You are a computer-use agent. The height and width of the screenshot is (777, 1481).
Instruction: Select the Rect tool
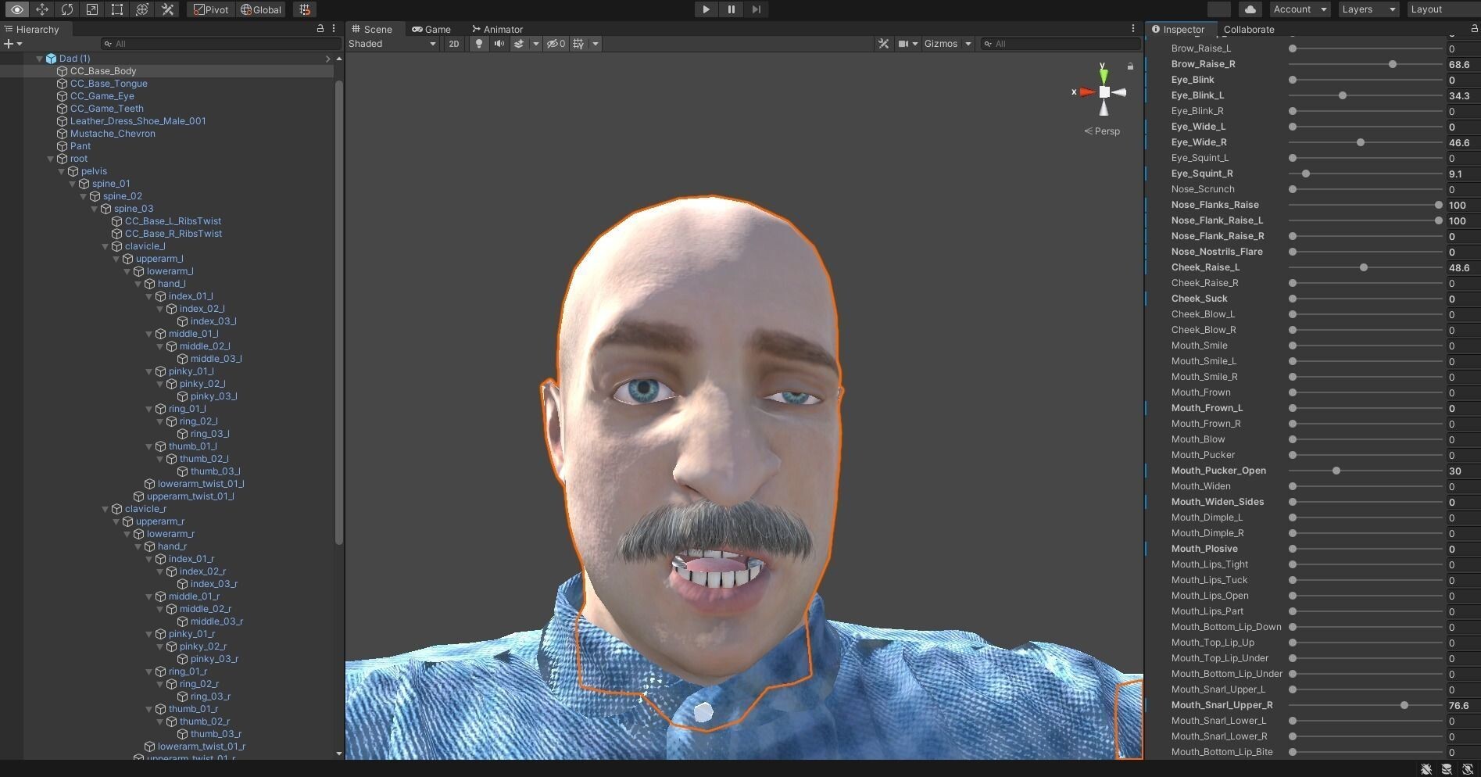(117, 9)
